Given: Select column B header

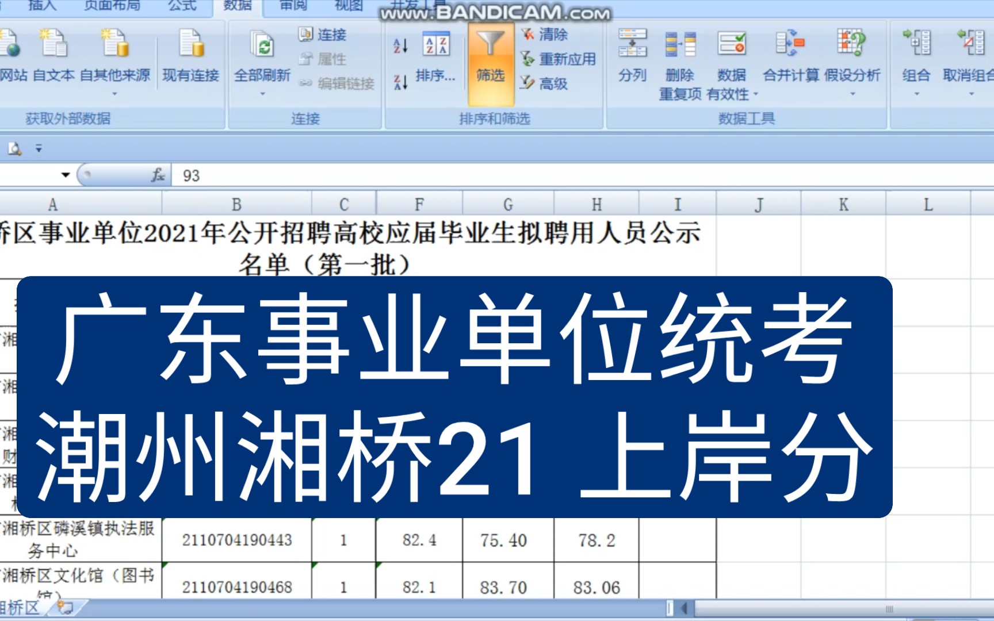Looking at the screenshot, I should click(x=236, y=204).
